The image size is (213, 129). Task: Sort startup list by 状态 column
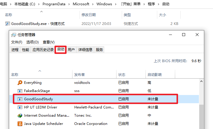131,74
